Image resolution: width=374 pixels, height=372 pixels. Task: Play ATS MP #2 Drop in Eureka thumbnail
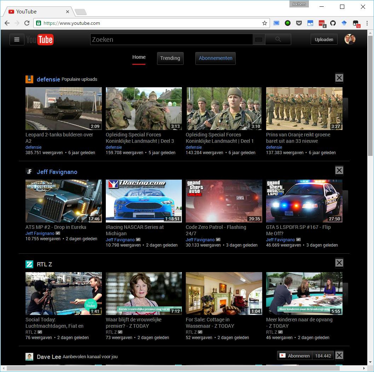point(64,201)
